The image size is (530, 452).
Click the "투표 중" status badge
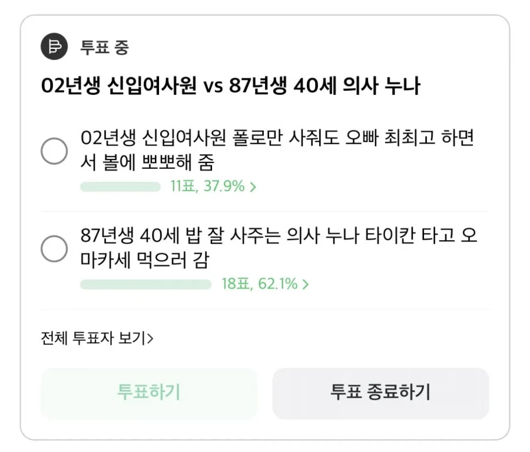[x=103, y=46]
